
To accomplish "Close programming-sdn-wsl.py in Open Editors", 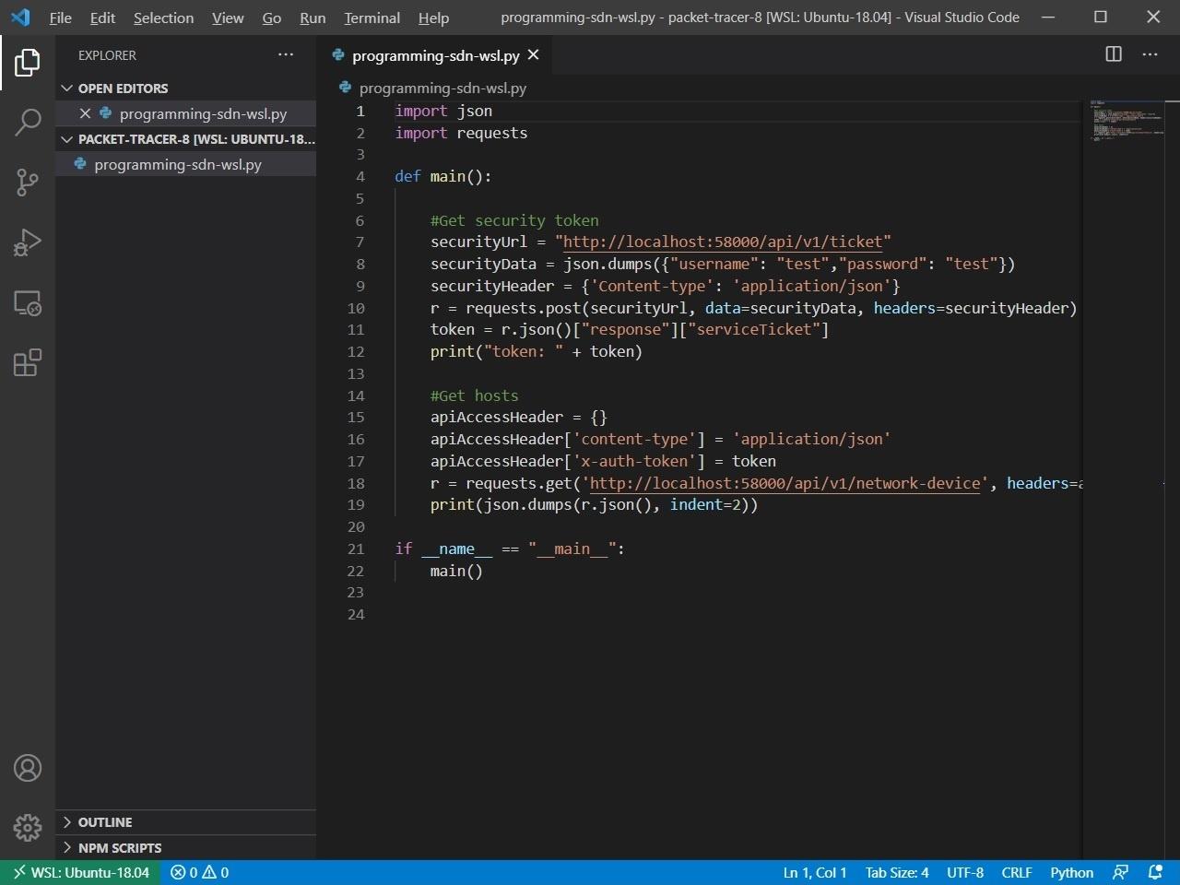I will [x=85, y=113].
